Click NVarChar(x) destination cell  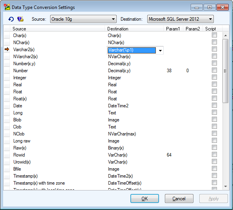click(119, 57)
